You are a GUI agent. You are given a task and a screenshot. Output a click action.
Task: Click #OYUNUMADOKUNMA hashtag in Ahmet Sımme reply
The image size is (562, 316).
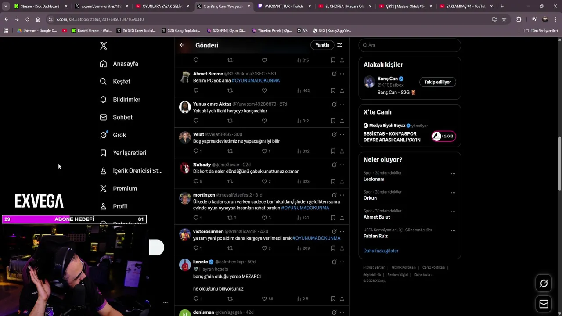coord(256,80)
